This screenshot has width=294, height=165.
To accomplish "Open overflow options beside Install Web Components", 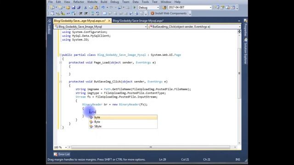I will (x=190, y=14).
